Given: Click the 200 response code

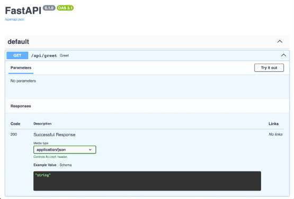Looking at the screenshot, I should coord(14,135).
